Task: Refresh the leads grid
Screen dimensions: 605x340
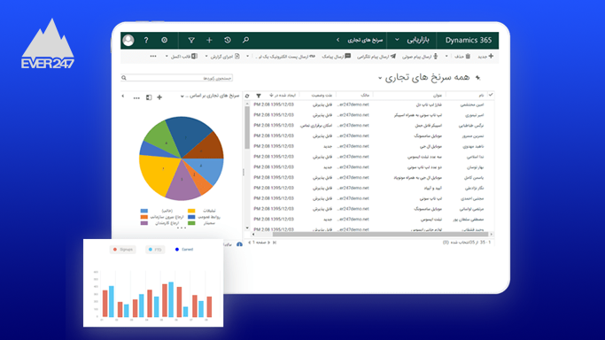Action: 247,96
